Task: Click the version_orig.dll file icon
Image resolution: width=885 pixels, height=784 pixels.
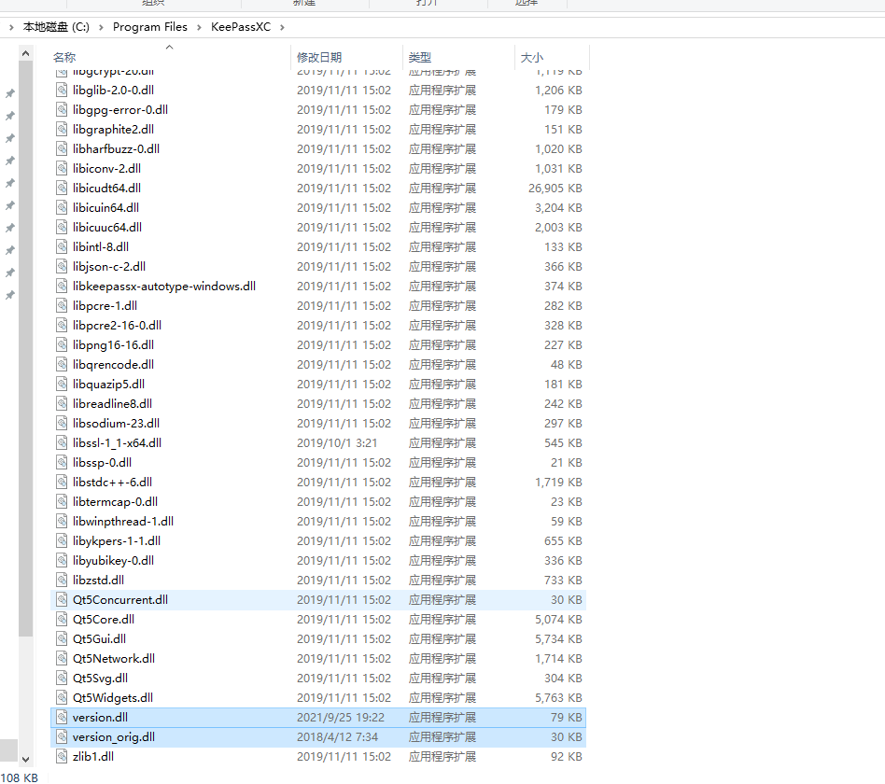Action: (x=62, y=737)
